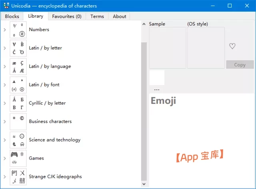256x189 pixels.
Task: Select Cyrillic / by letter label
Action: pyautogui.click(x=47, y=103)
